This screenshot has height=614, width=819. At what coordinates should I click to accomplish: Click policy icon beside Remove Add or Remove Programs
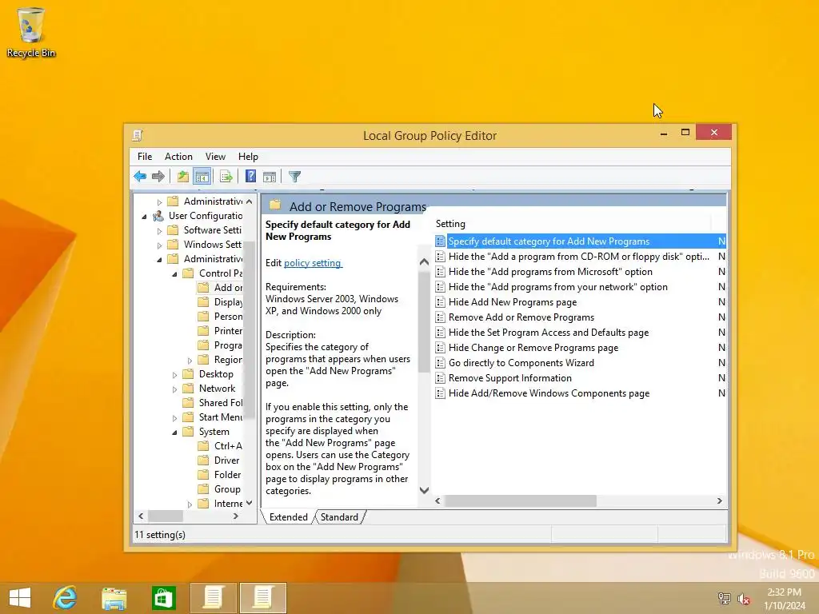(441, 317)
